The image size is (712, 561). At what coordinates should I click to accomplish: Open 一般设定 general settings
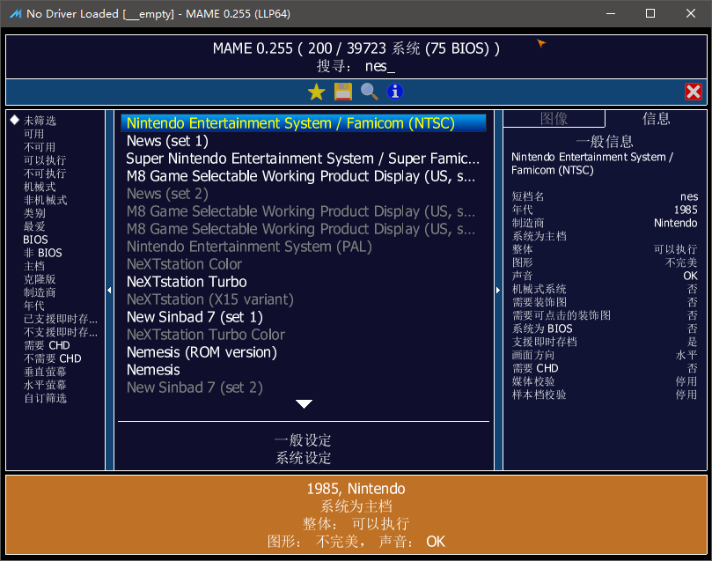tap(303, 439)
